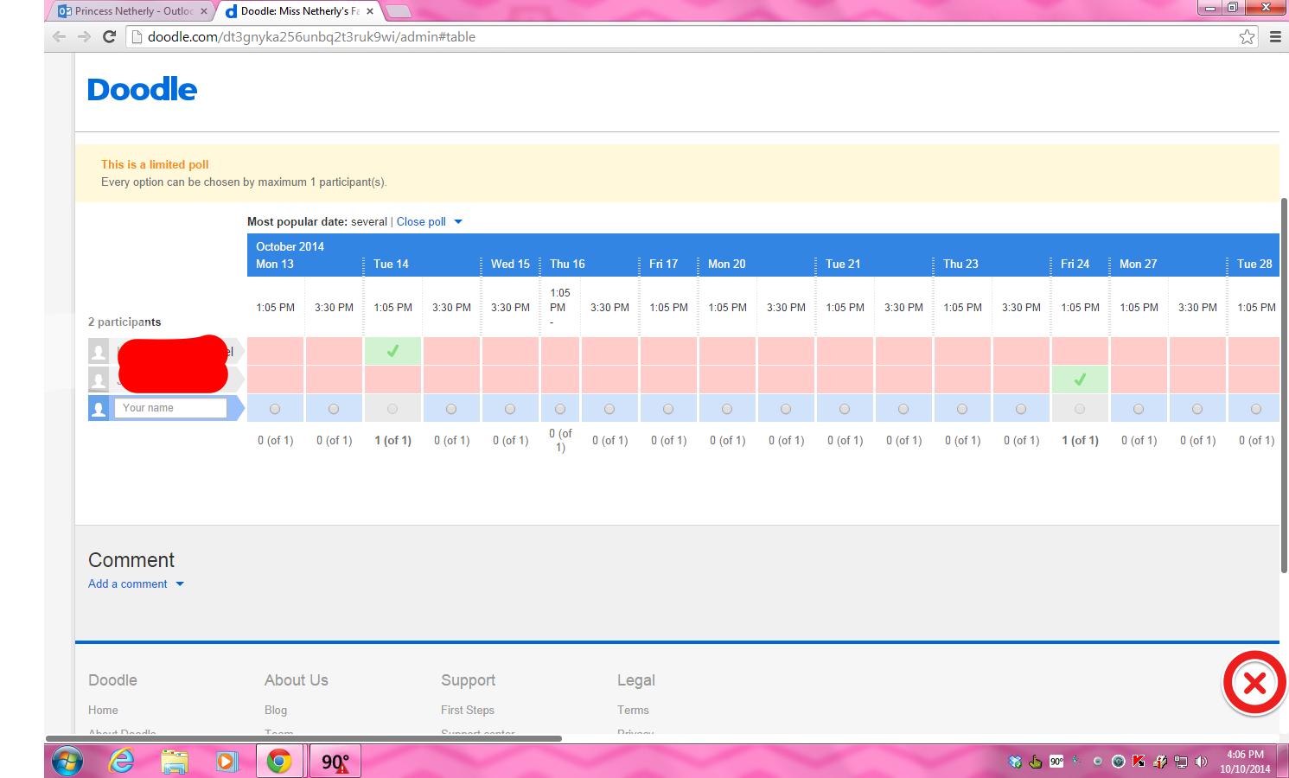Viewport: 1289px width, 778px height.
Task: Expand the Close poll dropdown arrow
Action: pyautogui.click(x=458, y=222)
